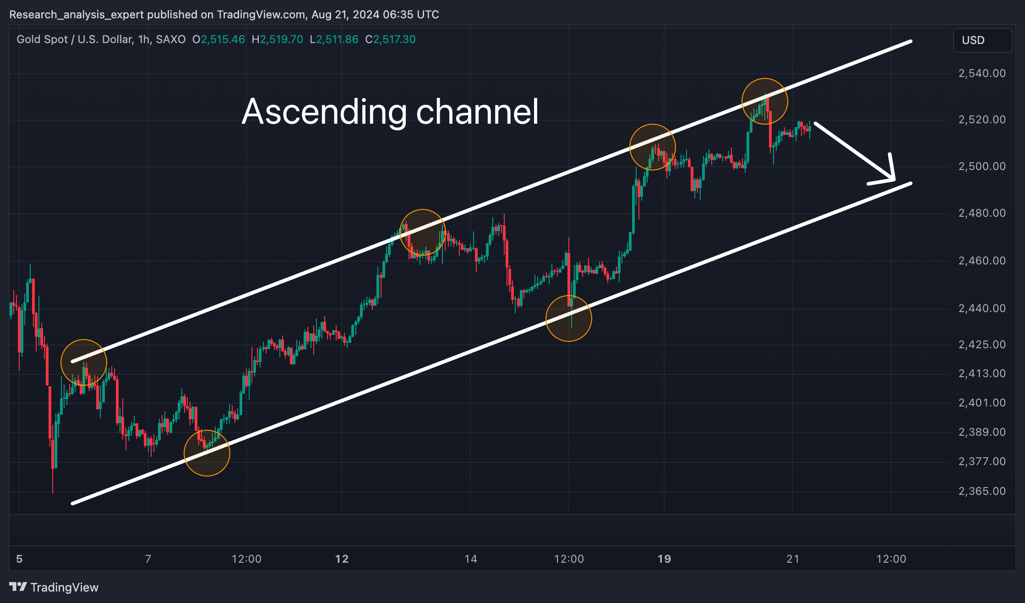Click the date label 7 on time axis
The height and width of the screenshot is (603, 1025).
(x=148, y=559)
